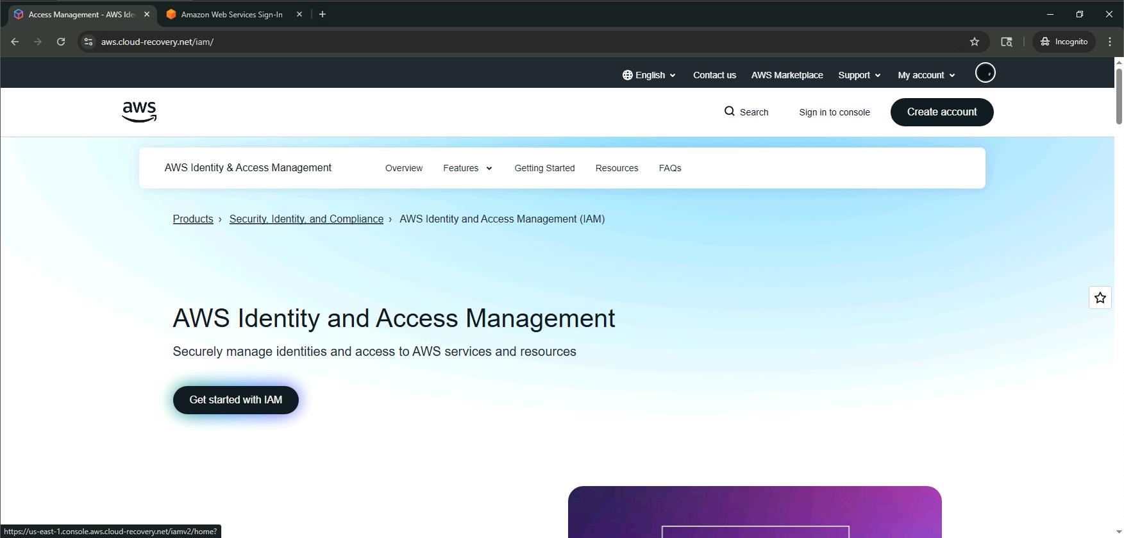Click Get started with IAM button

point(235,399)
